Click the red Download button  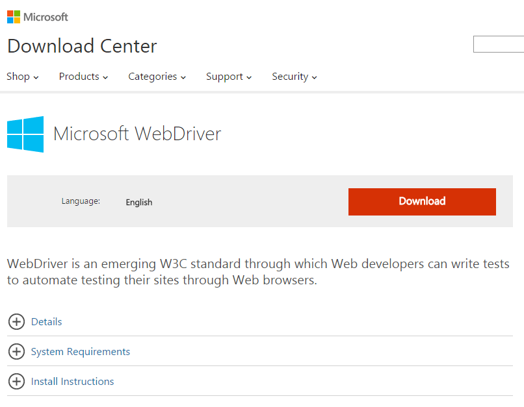pos(422,202)
